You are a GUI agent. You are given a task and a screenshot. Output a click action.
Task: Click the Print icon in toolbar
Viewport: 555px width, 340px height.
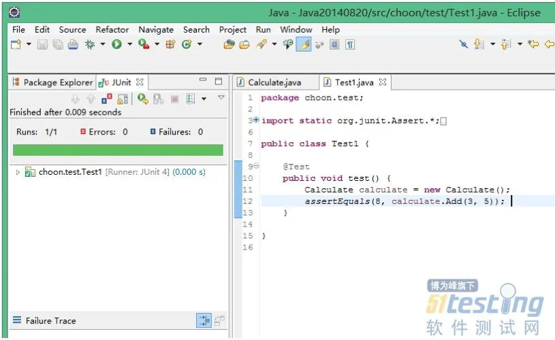pos(73,44)
